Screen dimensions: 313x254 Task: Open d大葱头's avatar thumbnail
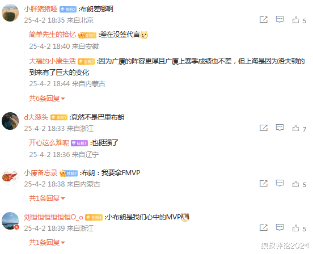pos(10,121)
